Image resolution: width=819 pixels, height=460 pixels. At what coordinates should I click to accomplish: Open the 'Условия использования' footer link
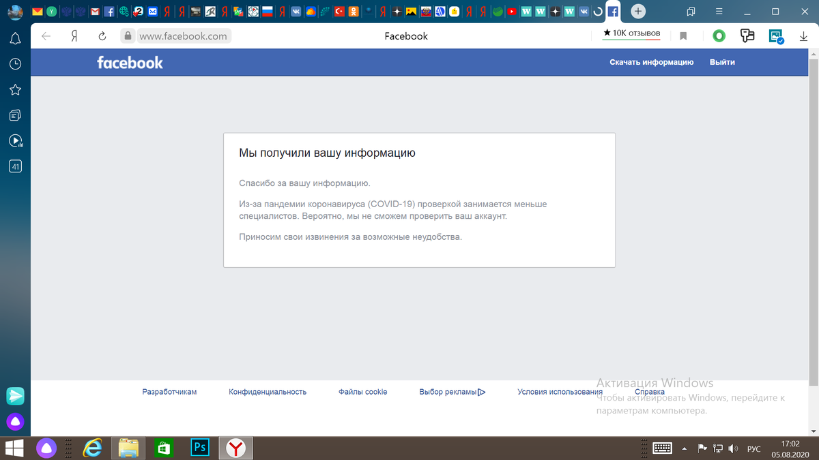(560, 392)
